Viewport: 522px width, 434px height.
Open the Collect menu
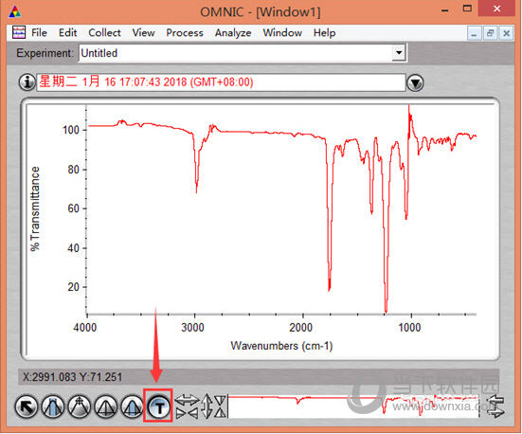coord(104,32)
